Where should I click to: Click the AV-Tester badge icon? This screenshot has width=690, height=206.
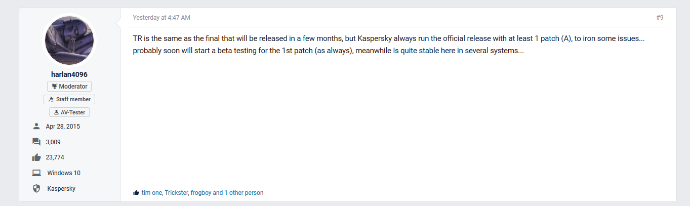56,113
